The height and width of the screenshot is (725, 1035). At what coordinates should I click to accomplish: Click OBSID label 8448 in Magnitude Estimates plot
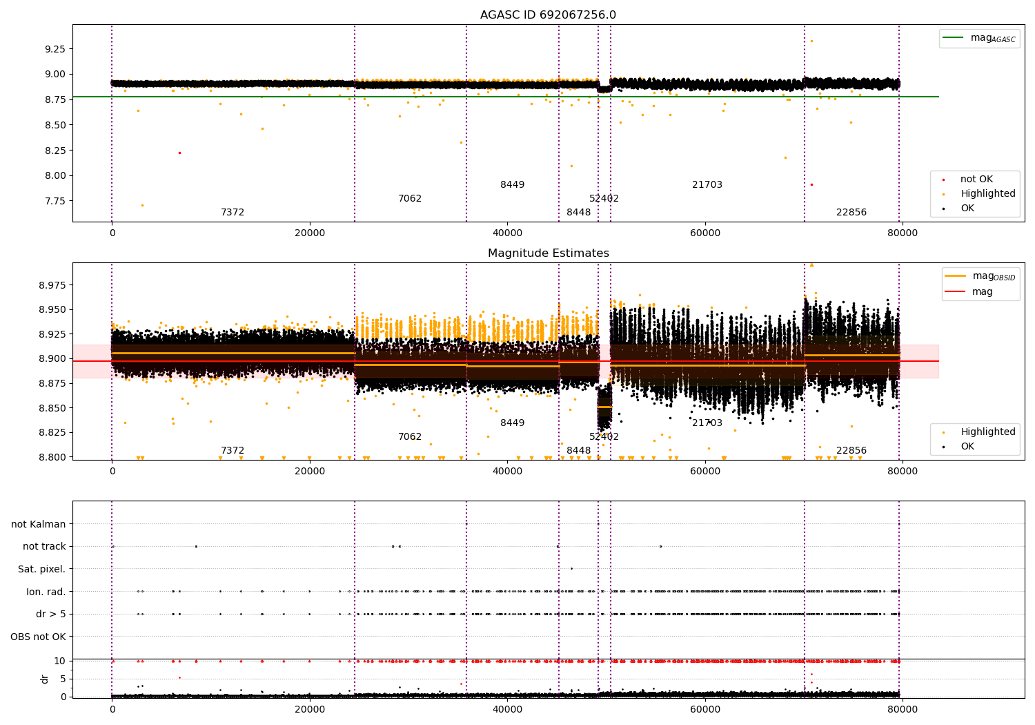point(579,450)
